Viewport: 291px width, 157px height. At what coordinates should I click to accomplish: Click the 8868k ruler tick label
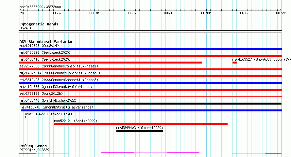point(131,13)
